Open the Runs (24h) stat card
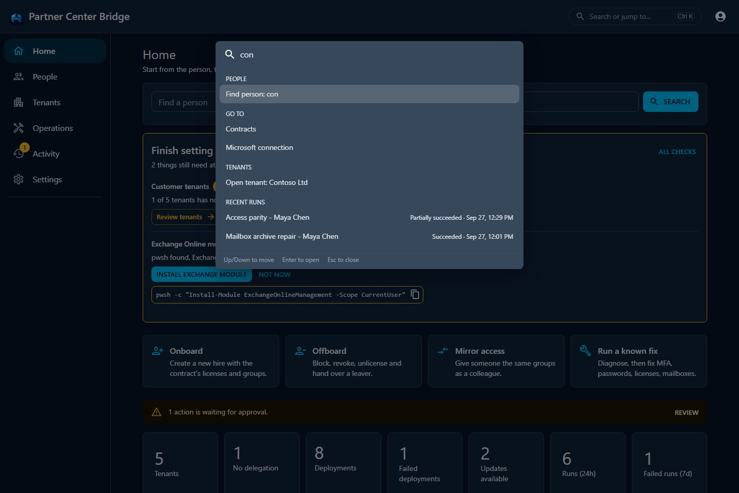The height and width of the screenshot is (493, 739). click(588, 463)
